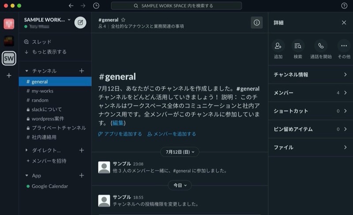
Task: Click the search workspace field
Action: pyautogui.click(x=176, y=6)
